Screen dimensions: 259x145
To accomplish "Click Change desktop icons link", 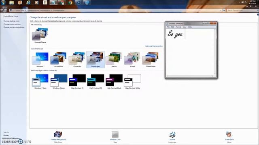I will click(x=11, y=21).
